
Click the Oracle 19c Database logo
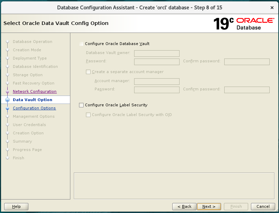click(244, 24)
